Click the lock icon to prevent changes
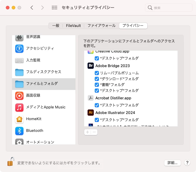 pos(11,161)
